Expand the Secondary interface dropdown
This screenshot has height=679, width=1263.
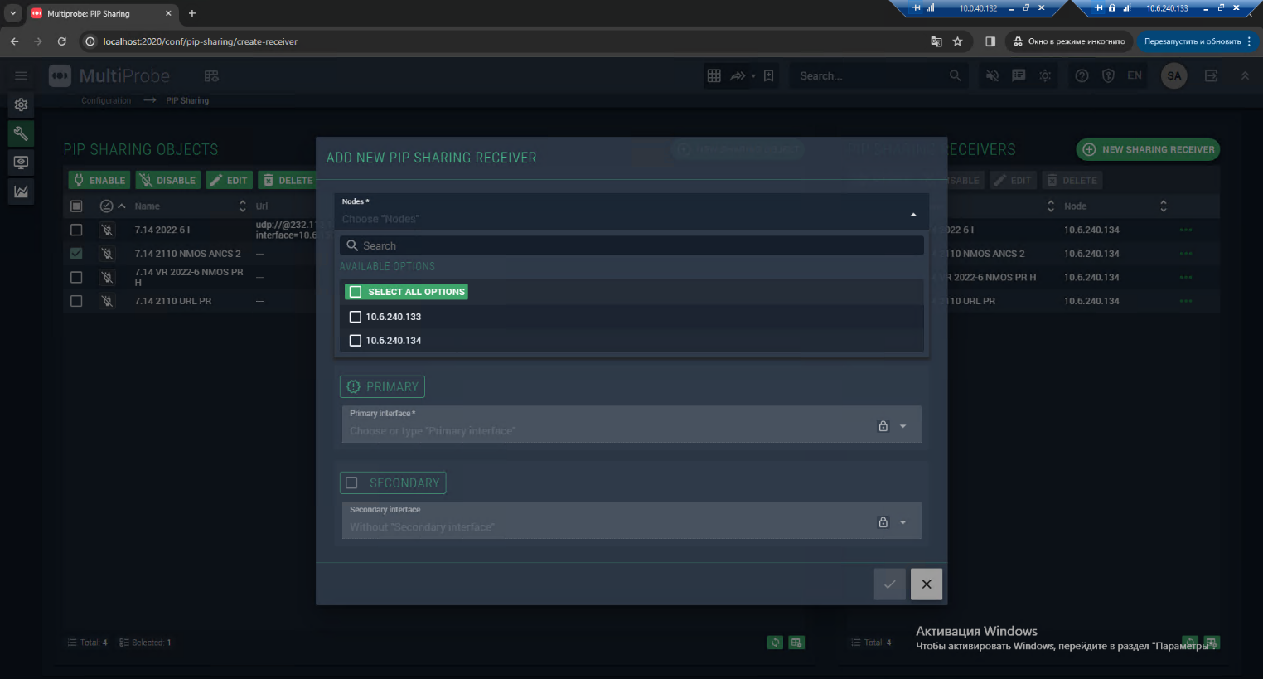click(902, 522)
